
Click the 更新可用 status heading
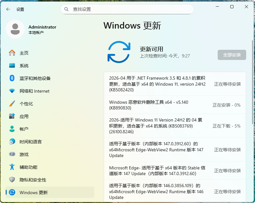pos(152,49)
